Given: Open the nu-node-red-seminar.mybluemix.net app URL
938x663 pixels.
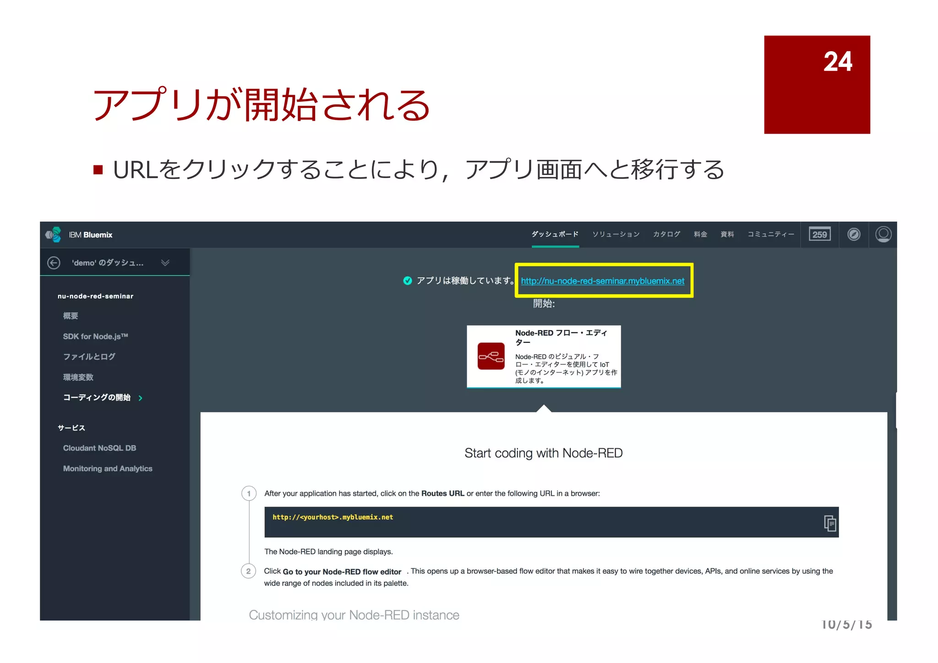Looking at the screenshot, I should pos(602,281).
